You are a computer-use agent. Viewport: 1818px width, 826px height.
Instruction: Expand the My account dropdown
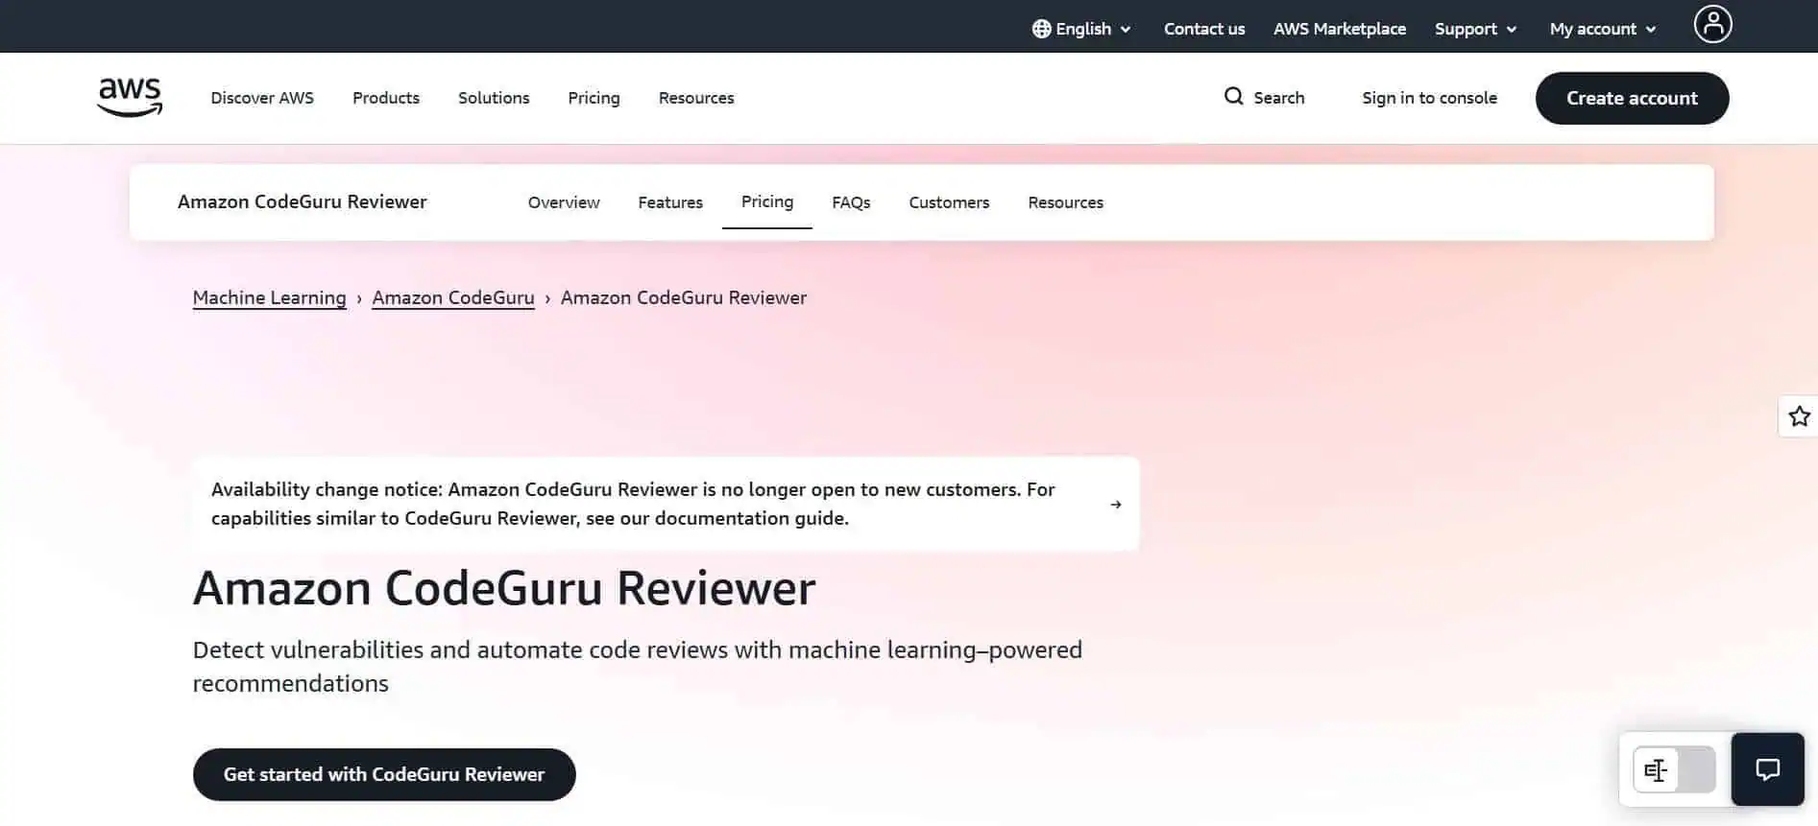1603,29
